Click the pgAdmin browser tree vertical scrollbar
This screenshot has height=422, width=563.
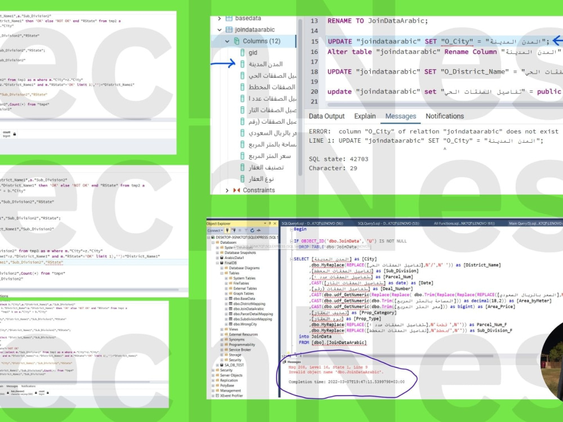pyautogui.click(x=300, y=97)
